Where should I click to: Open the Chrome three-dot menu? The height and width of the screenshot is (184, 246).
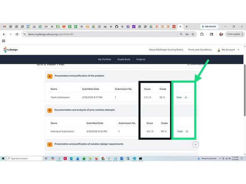[x=242, y=34]
